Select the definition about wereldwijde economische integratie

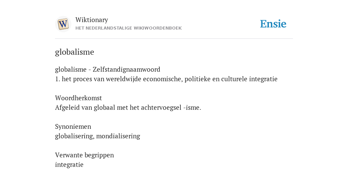coord(166,79)
